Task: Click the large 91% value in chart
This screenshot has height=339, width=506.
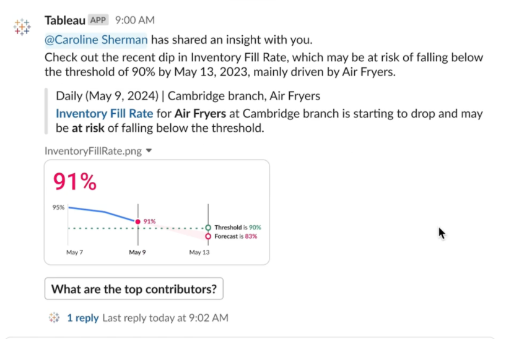Action: coord(74,181)
